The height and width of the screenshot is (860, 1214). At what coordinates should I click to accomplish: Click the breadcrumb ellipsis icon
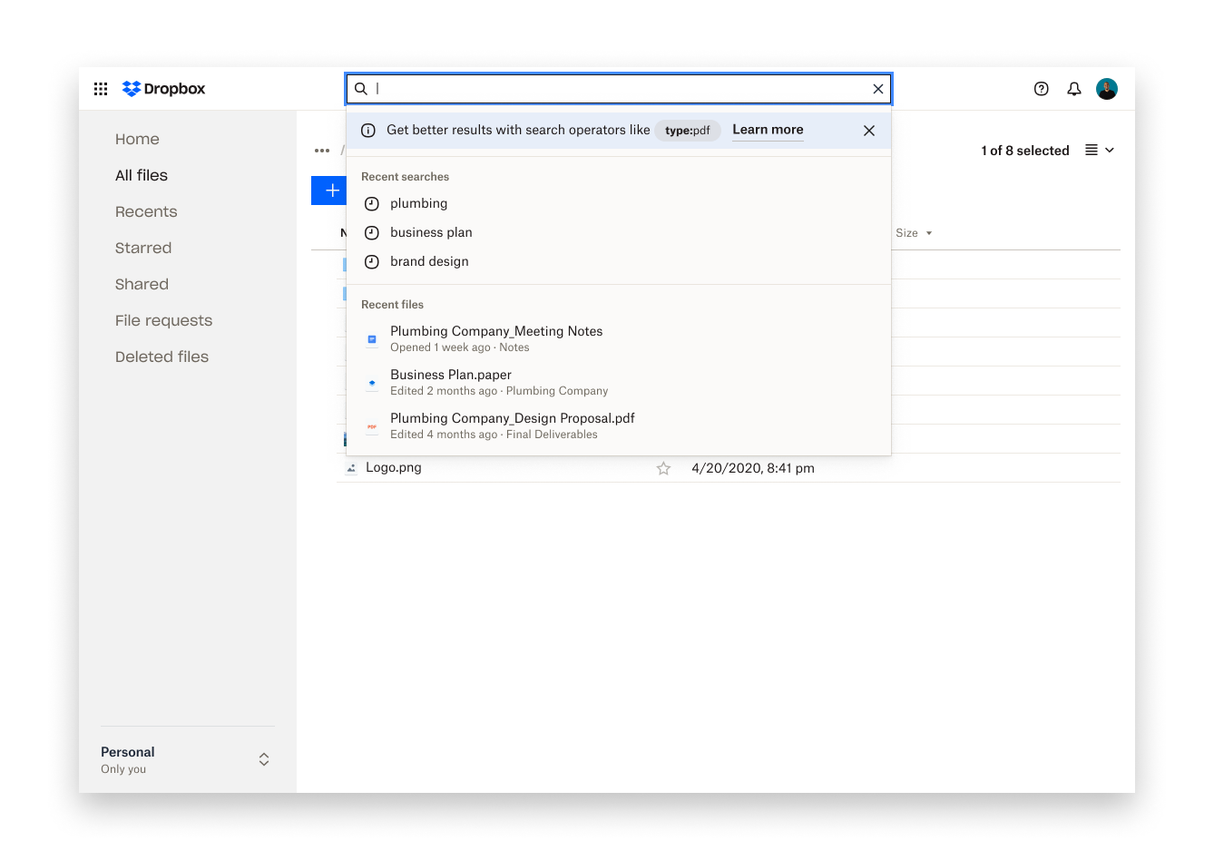point(322,151)
